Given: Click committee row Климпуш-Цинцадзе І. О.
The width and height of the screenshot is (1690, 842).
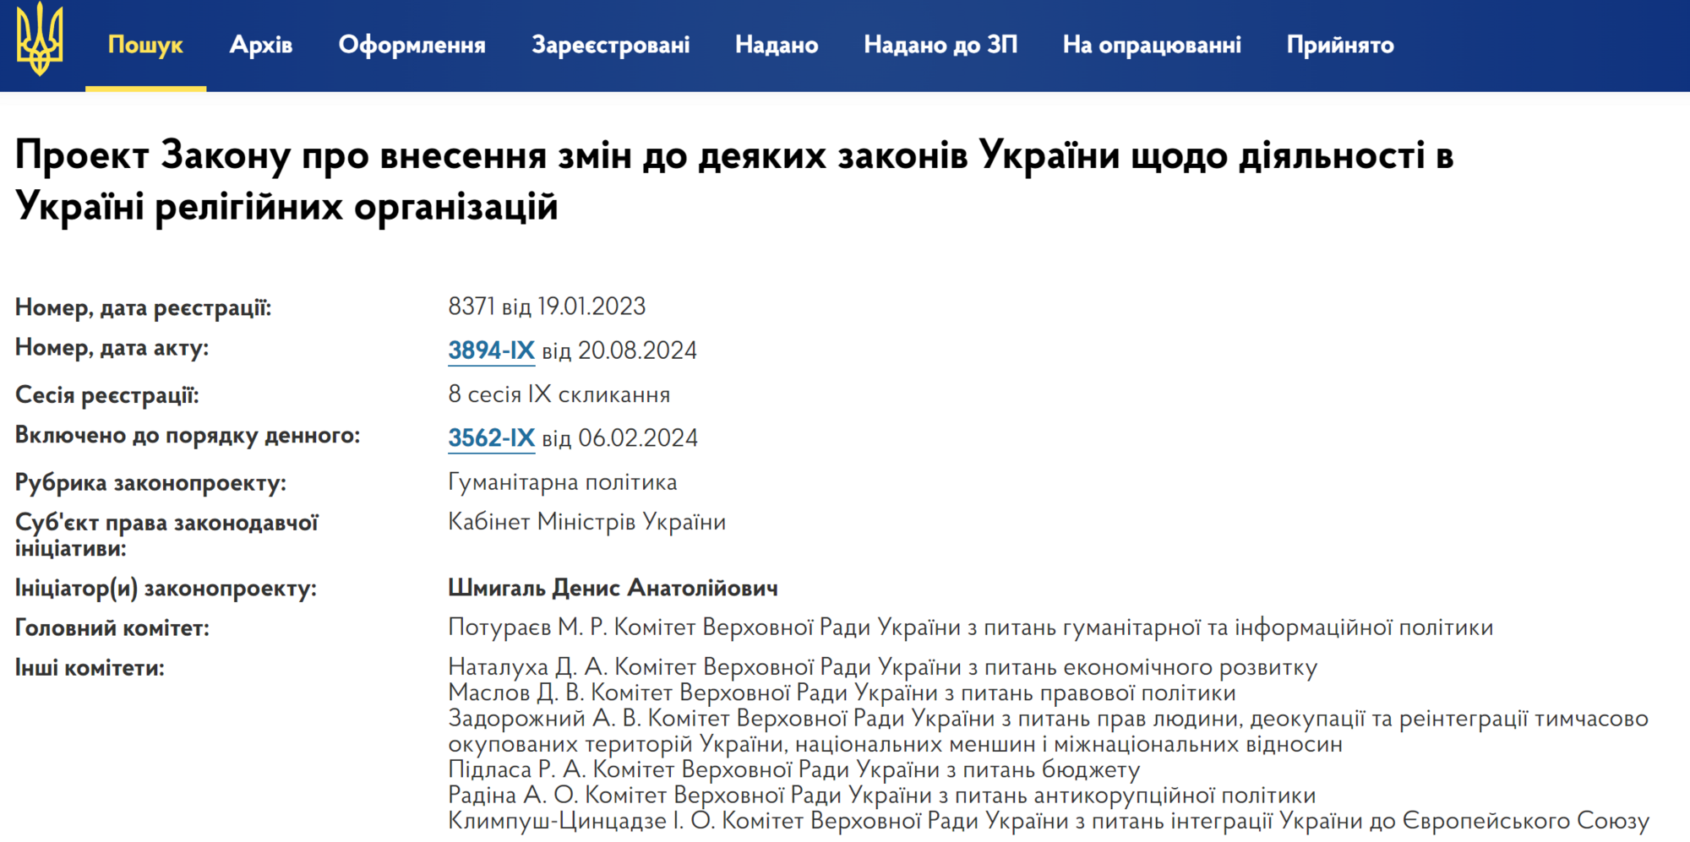Looking at the screenshot, I should [x=1048, y=821].
